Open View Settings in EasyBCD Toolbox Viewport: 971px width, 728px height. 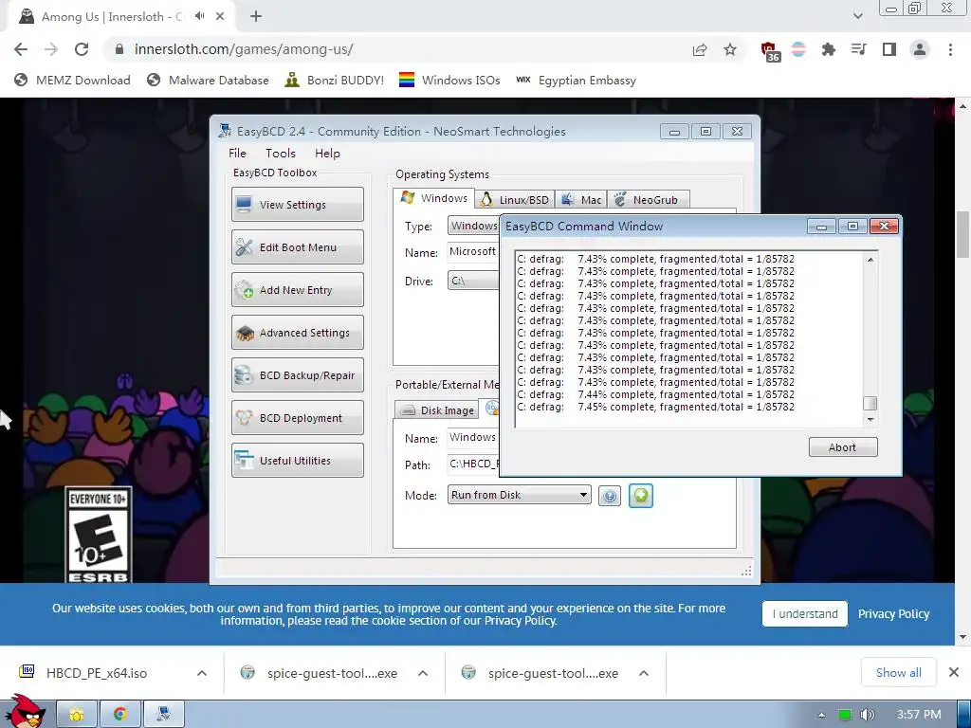click(297, 205)
